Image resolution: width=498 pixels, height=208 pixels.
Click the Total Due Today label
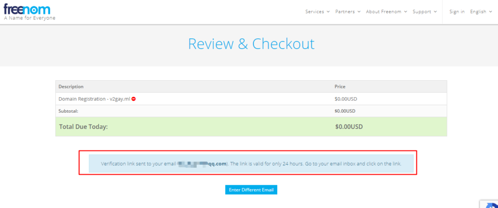tap(83, 127)
